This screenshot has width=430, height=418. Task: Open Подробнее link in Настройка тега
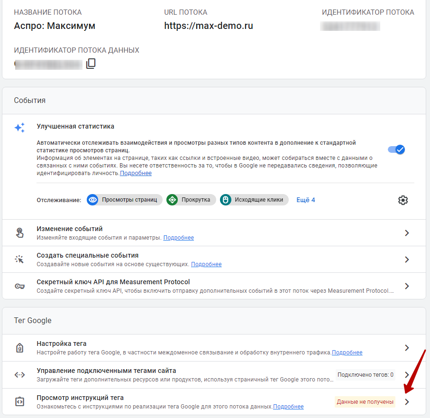(x=347, y=353)
